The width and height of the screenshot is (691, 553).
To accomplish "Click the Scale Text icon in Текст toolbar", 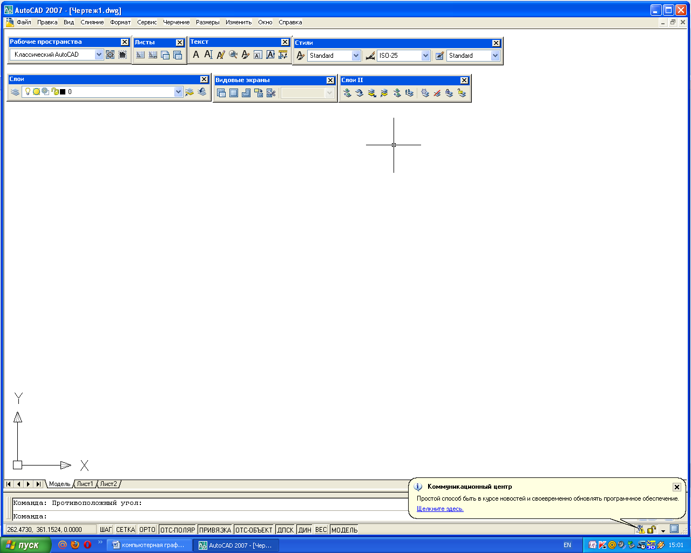I will click(258, 55).
